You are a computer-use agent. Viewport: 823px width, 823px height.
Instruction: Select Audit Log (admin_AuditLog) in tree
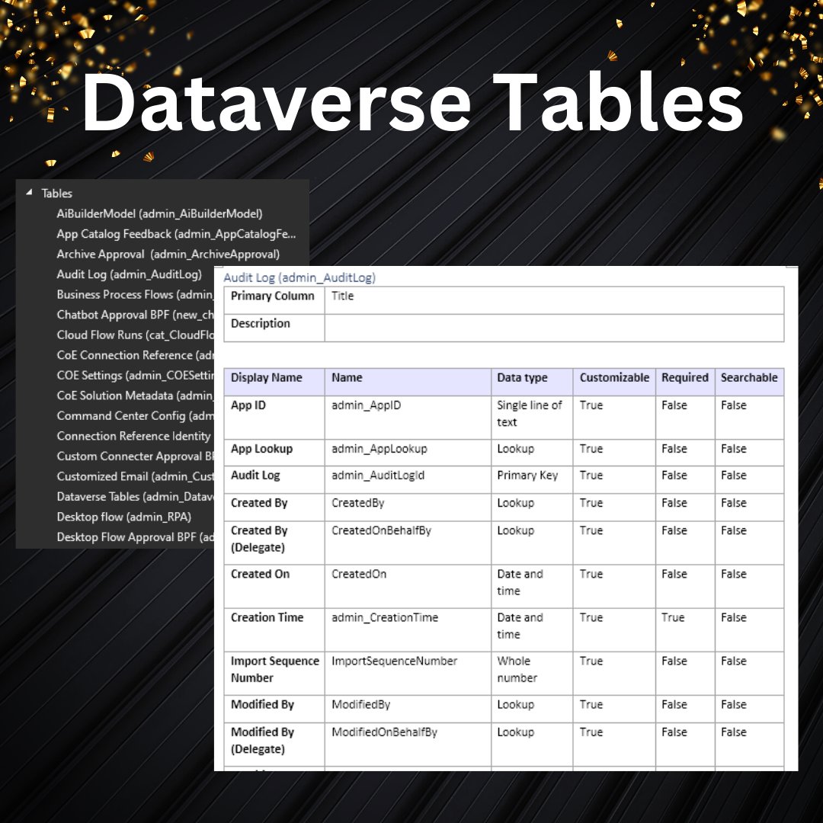(129, 274)
